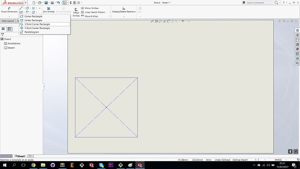Add a new sheet with the tab icon

30,156
